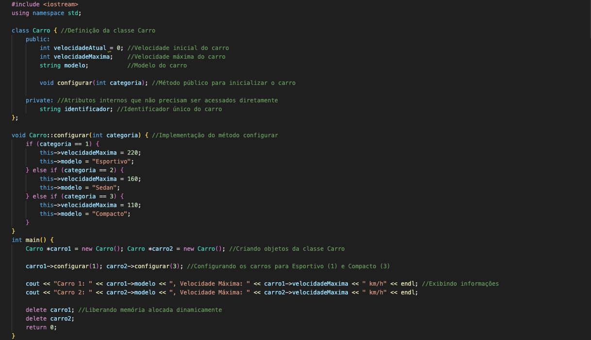Click the value "110"

point(132,205)
